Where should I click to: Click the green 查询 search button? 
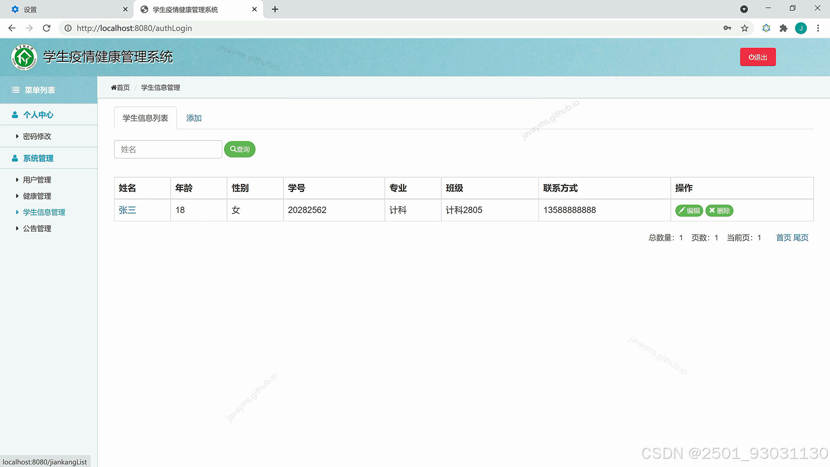point(239,149)
